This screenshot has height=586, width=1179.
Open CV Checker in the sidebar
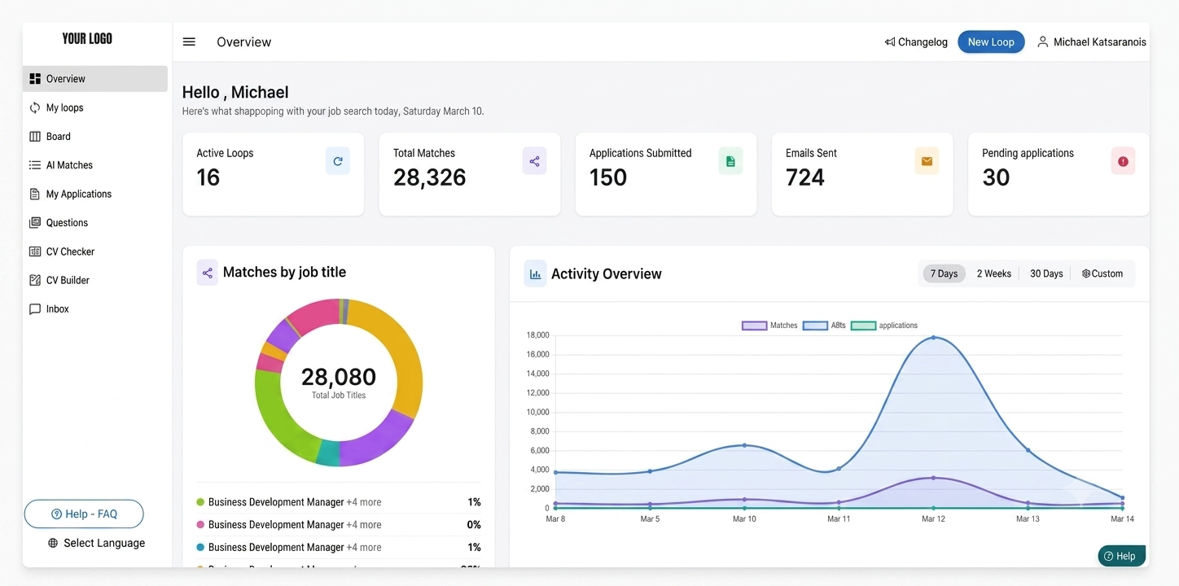(x=95, y=251)
